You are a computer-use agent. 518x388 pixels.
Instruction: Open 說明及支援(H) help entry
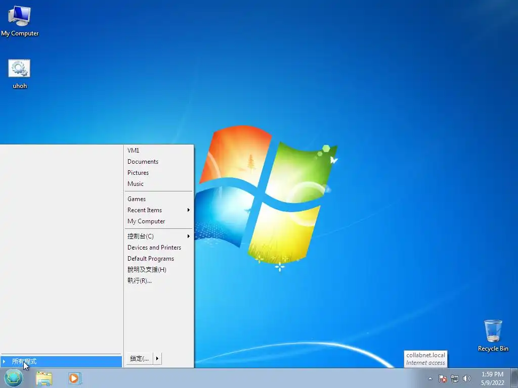tap(158, 270)
